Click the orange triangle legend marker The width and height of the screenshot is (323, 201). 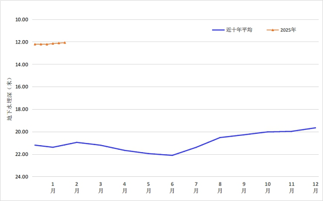coord(272,30)
